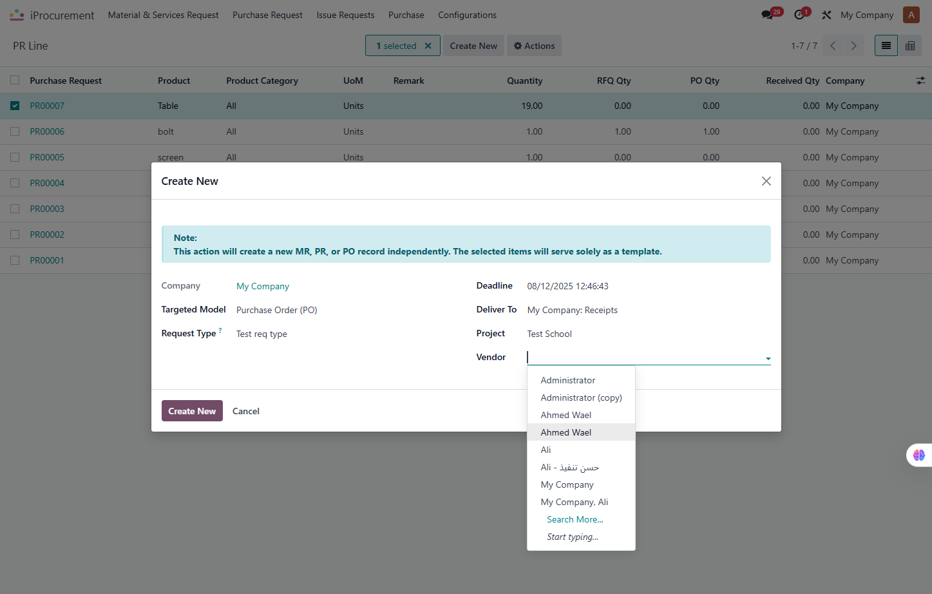
Task: Open the My Company link in dialog
Action: click(x=263, y=286)
